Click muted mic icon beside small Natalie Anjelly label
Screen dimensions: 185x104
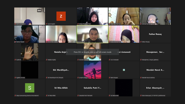(47, 60)
